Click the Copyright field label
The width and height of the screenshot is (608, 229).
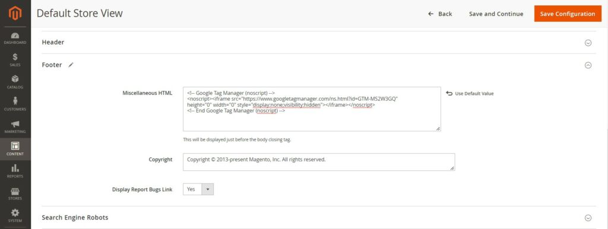pos(160,159)
